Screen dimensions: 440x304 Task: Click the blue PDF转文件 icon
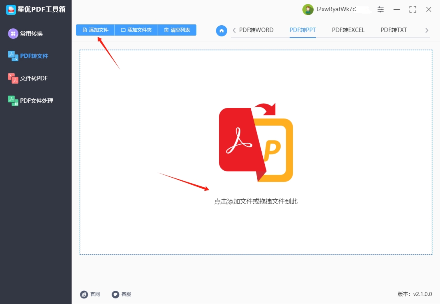point(13,56)
